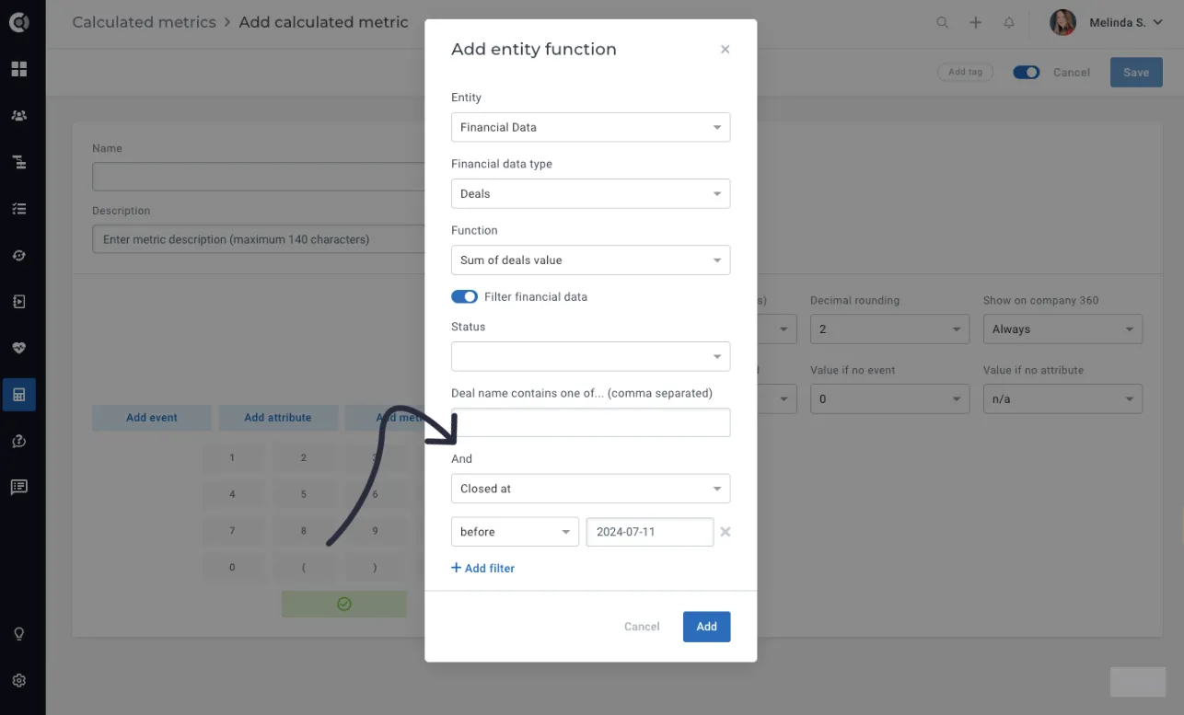The height and width of the screenshot is (715, 1184).
Task: Toggle the switch next to Add tag
Action: pyautogui.click(x=1027, y=72)
